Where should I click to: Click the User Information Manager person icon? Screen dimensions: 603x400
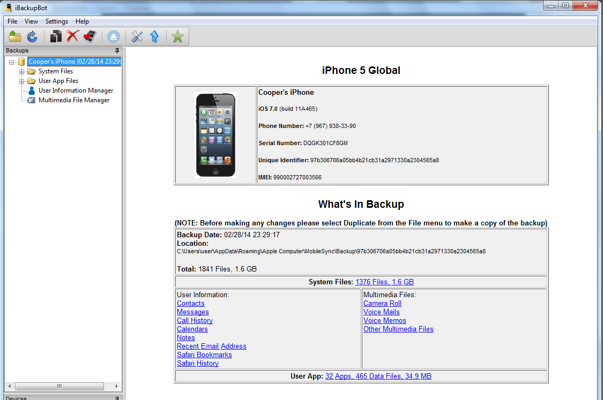(32, 90)
